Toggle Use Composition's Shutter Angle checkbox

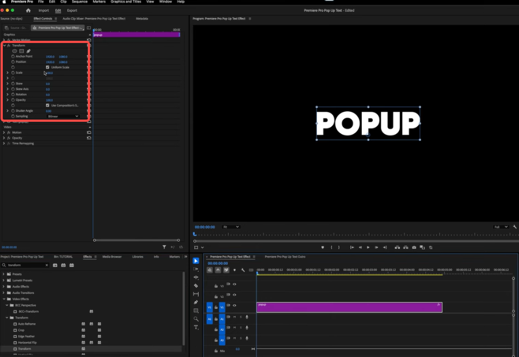click(48, 105)
